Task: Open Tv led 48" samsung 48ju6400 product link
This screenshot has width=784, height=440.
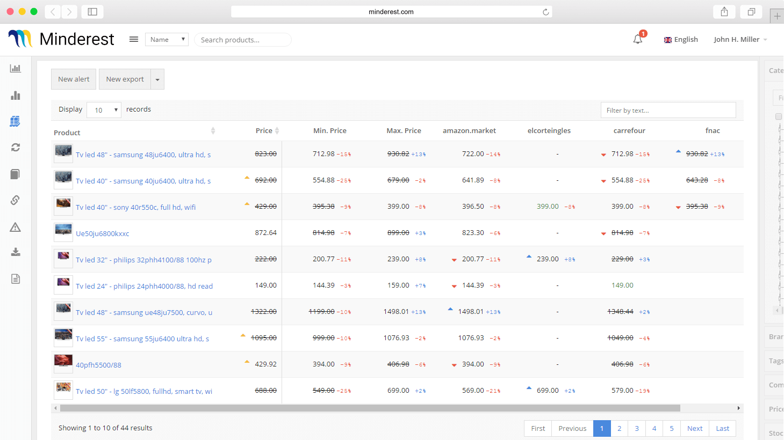Action: (143, 155)
